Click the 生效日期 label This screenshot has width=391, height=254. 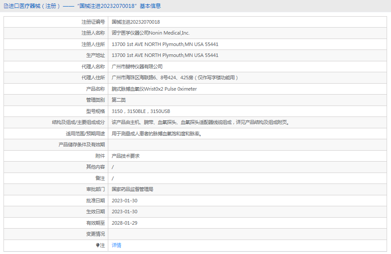click(96, 212)
